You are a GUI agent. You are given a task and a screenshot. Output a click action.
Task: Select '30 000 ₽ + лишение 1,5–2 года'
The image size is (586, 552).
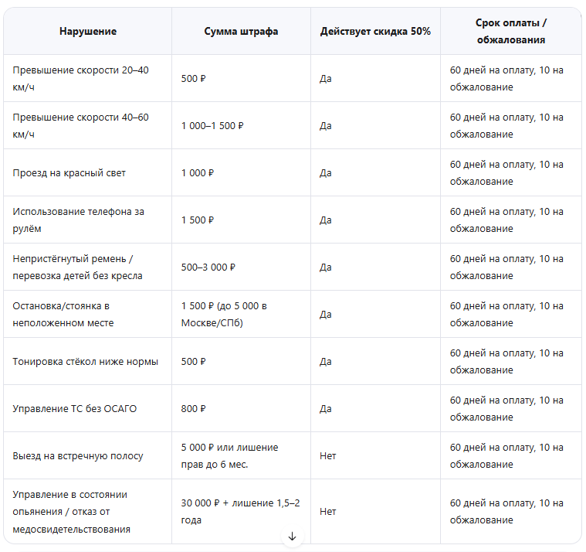point(241,511)
